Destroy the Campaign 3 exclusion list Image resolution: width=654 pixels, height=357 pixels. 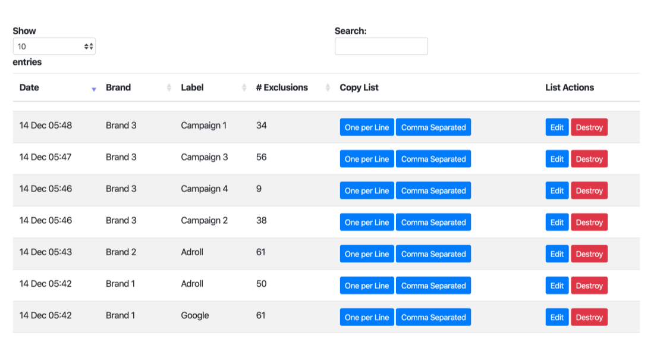pos(589,159)
